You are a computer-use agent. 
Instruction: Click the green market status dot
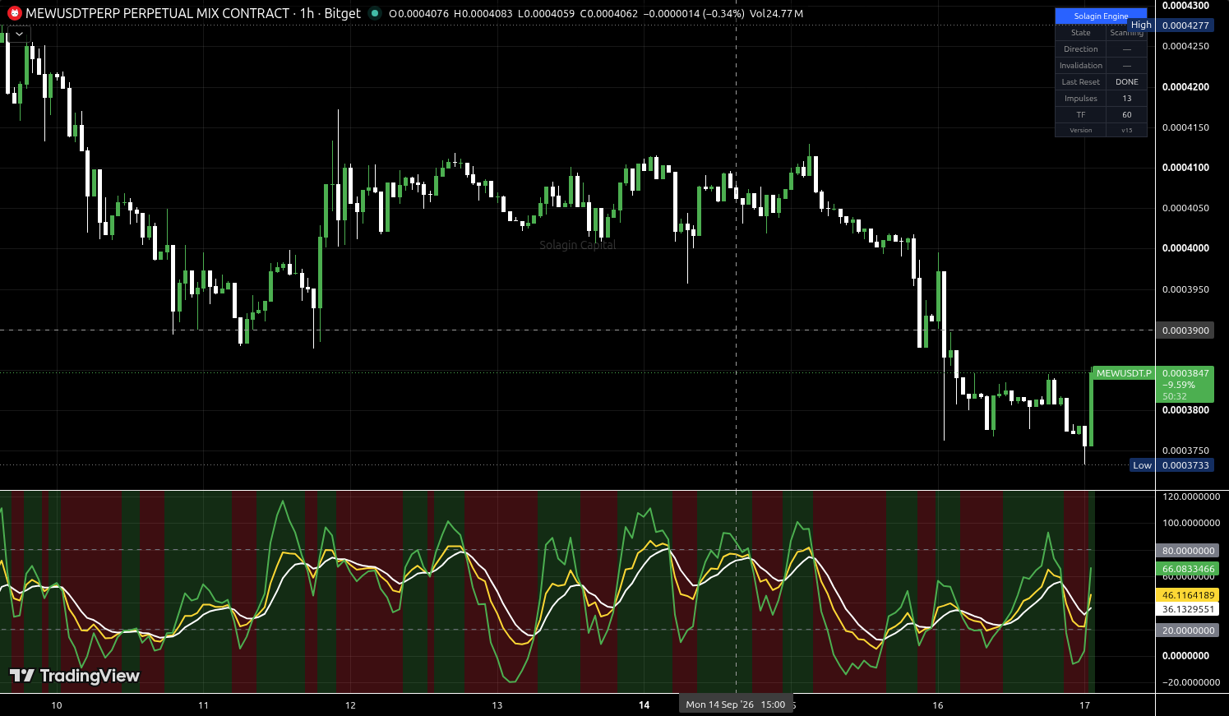click(375, 13)
